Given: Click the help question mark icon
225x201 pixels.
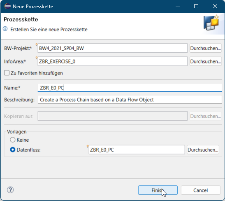Looking at the screenshot, I should pos(10,190).
